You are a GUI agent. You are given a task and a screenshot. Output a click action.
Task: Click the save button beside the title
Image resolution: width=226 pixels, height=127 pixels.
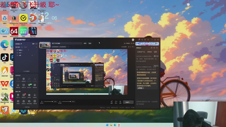pos(85,43)
